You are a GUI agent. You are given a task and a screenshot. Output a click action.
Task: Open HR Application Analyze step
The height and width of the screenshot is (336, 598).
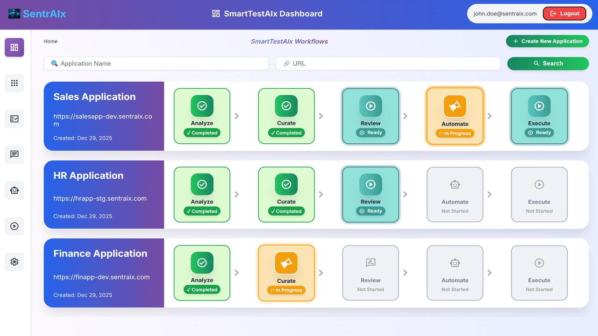[202, 195]
